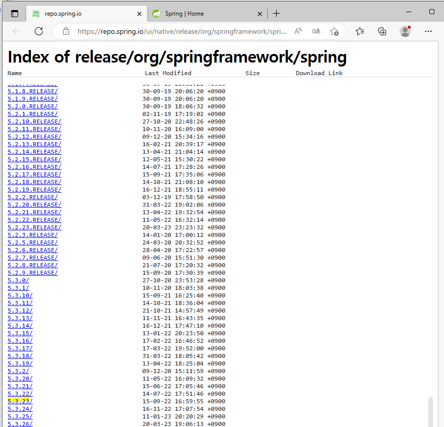
Task: Open the 5.2.5.RELEASE/ entry
Action: click(x=33, y=242)
